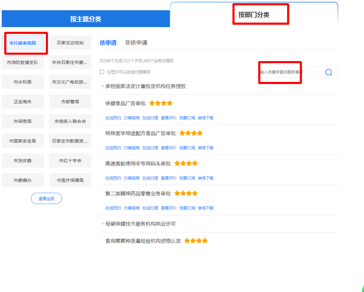Click 查看全部 button below departments
The height and width of the screenshot is (292, 364).
tap(46, 198)
